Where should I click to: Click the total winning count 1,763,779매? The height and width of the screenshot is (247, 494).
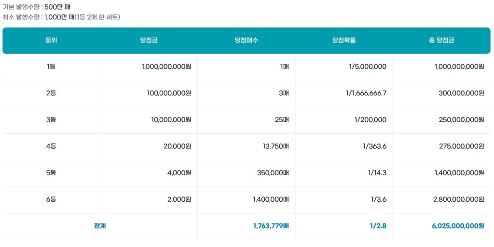click(x=271, y=226)
